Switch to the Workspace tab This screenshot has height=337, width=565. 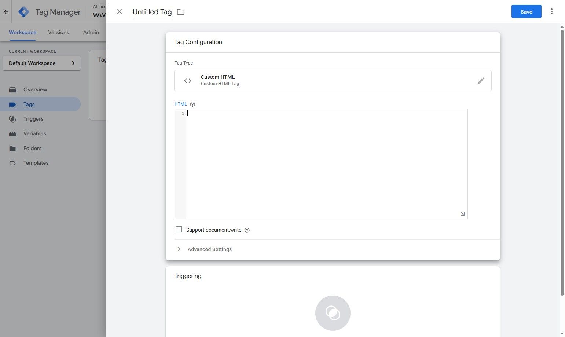[x=22, y=32]
